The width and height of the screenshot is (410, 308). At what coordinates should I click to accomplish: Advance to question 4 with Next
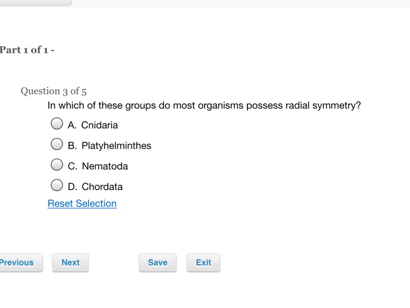(x=70, y=263)
